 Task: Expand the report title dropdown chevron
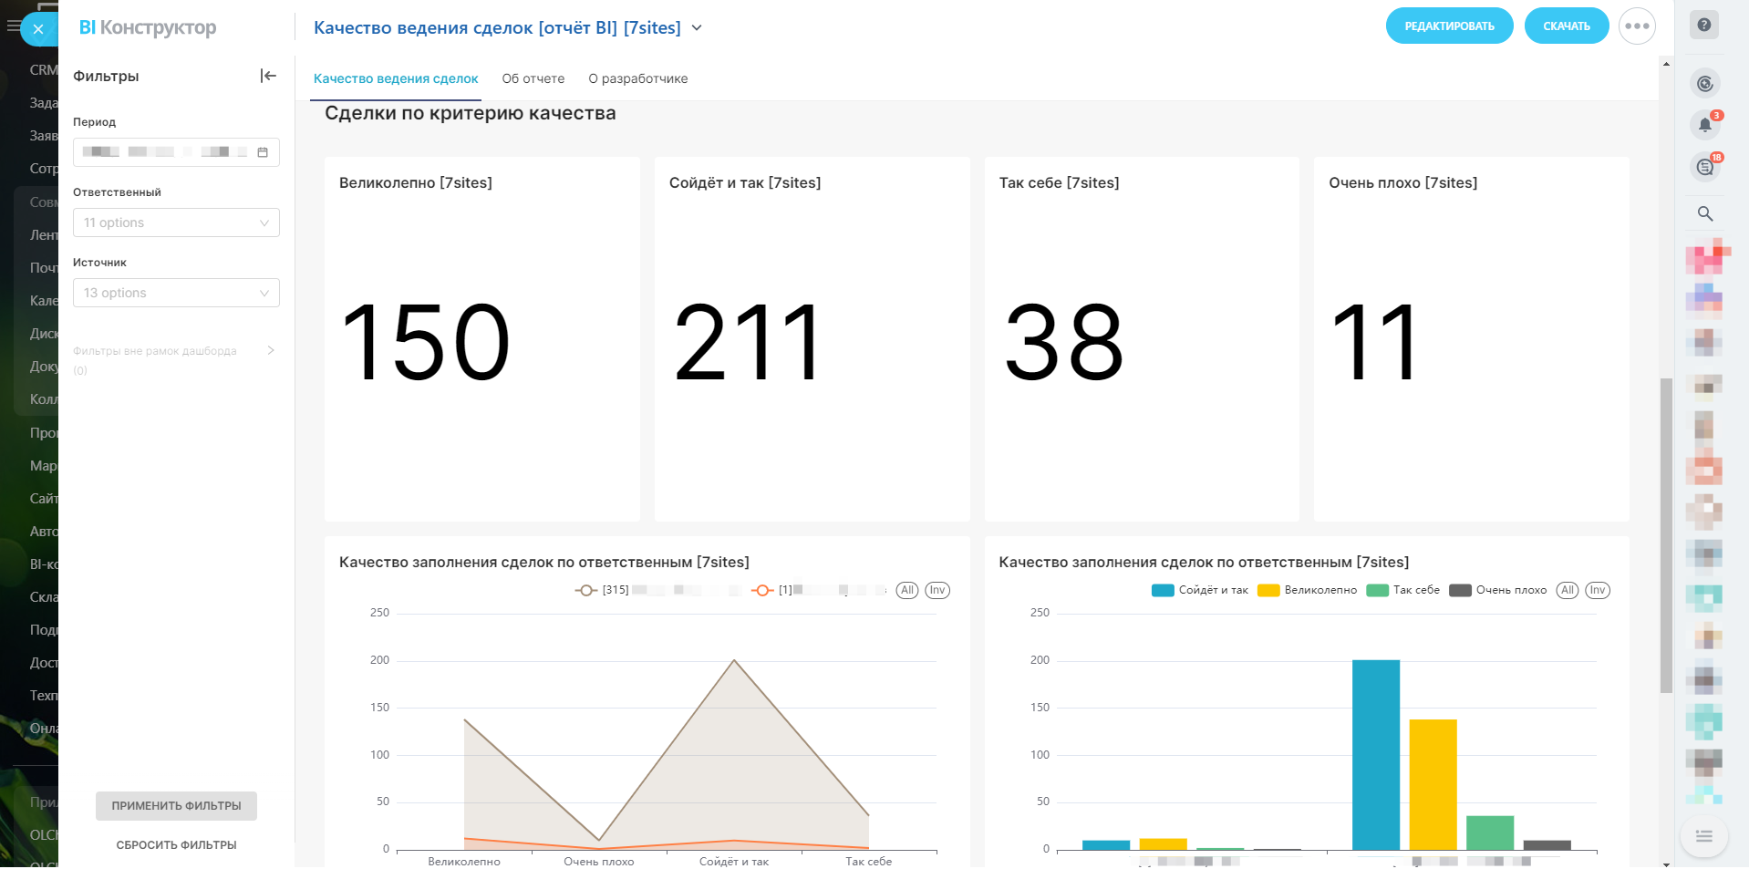point(697,28)
